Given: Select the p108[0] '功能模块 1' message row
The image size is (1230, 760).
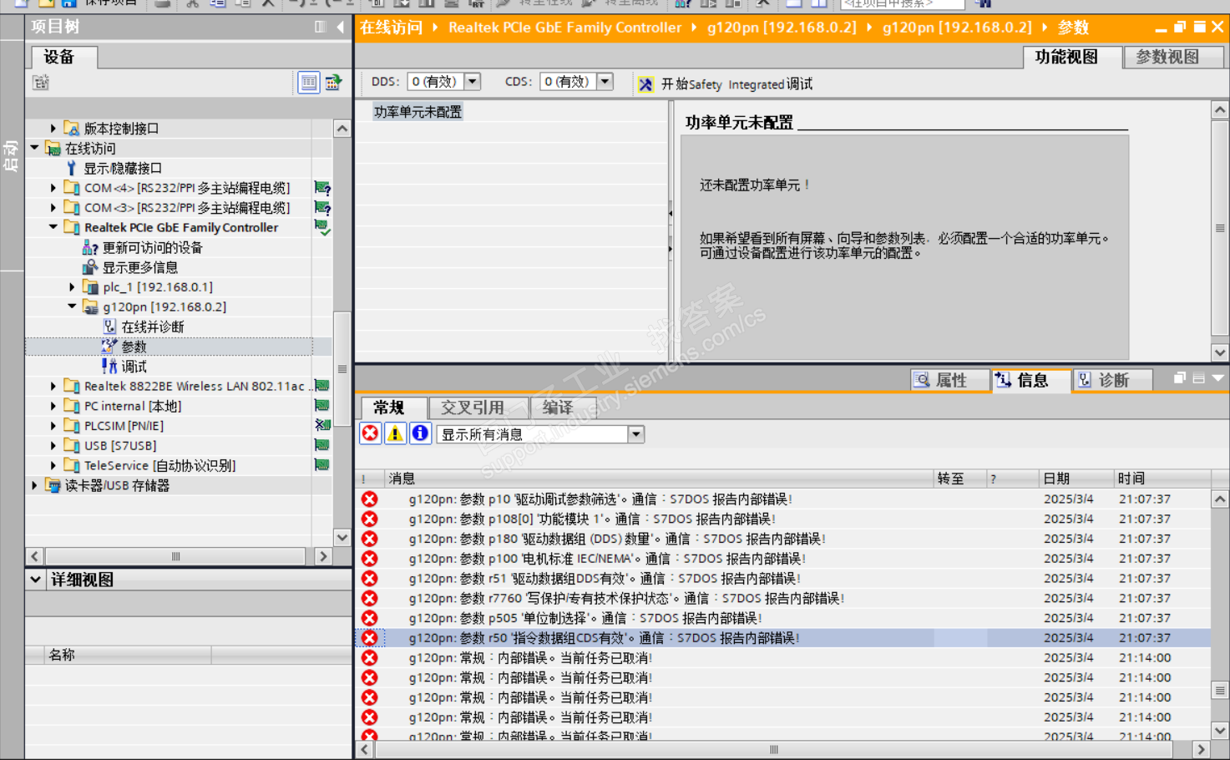Looking at the screenshot, I should pyautogui.click(x=784, y=519).
